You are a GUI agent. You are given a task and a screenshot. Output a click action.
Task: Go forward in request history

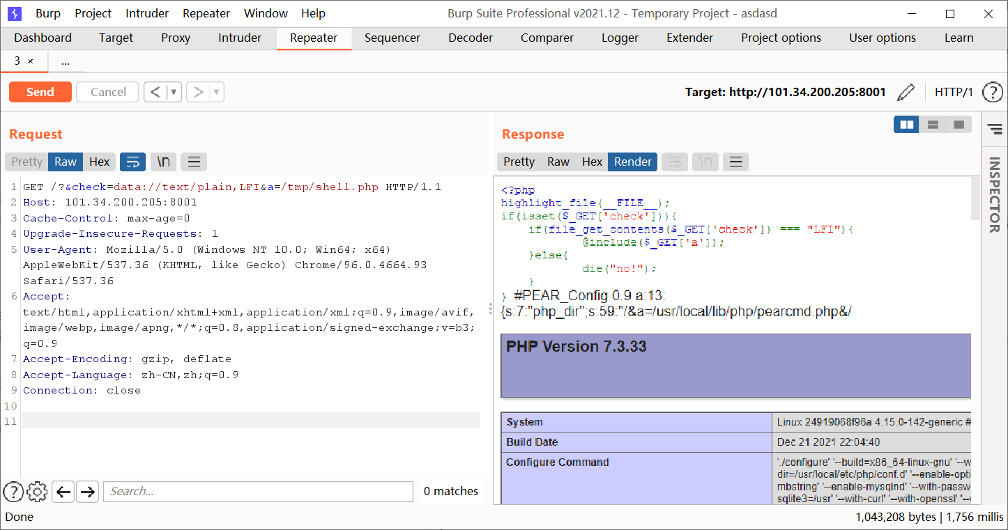click(199, 92)
